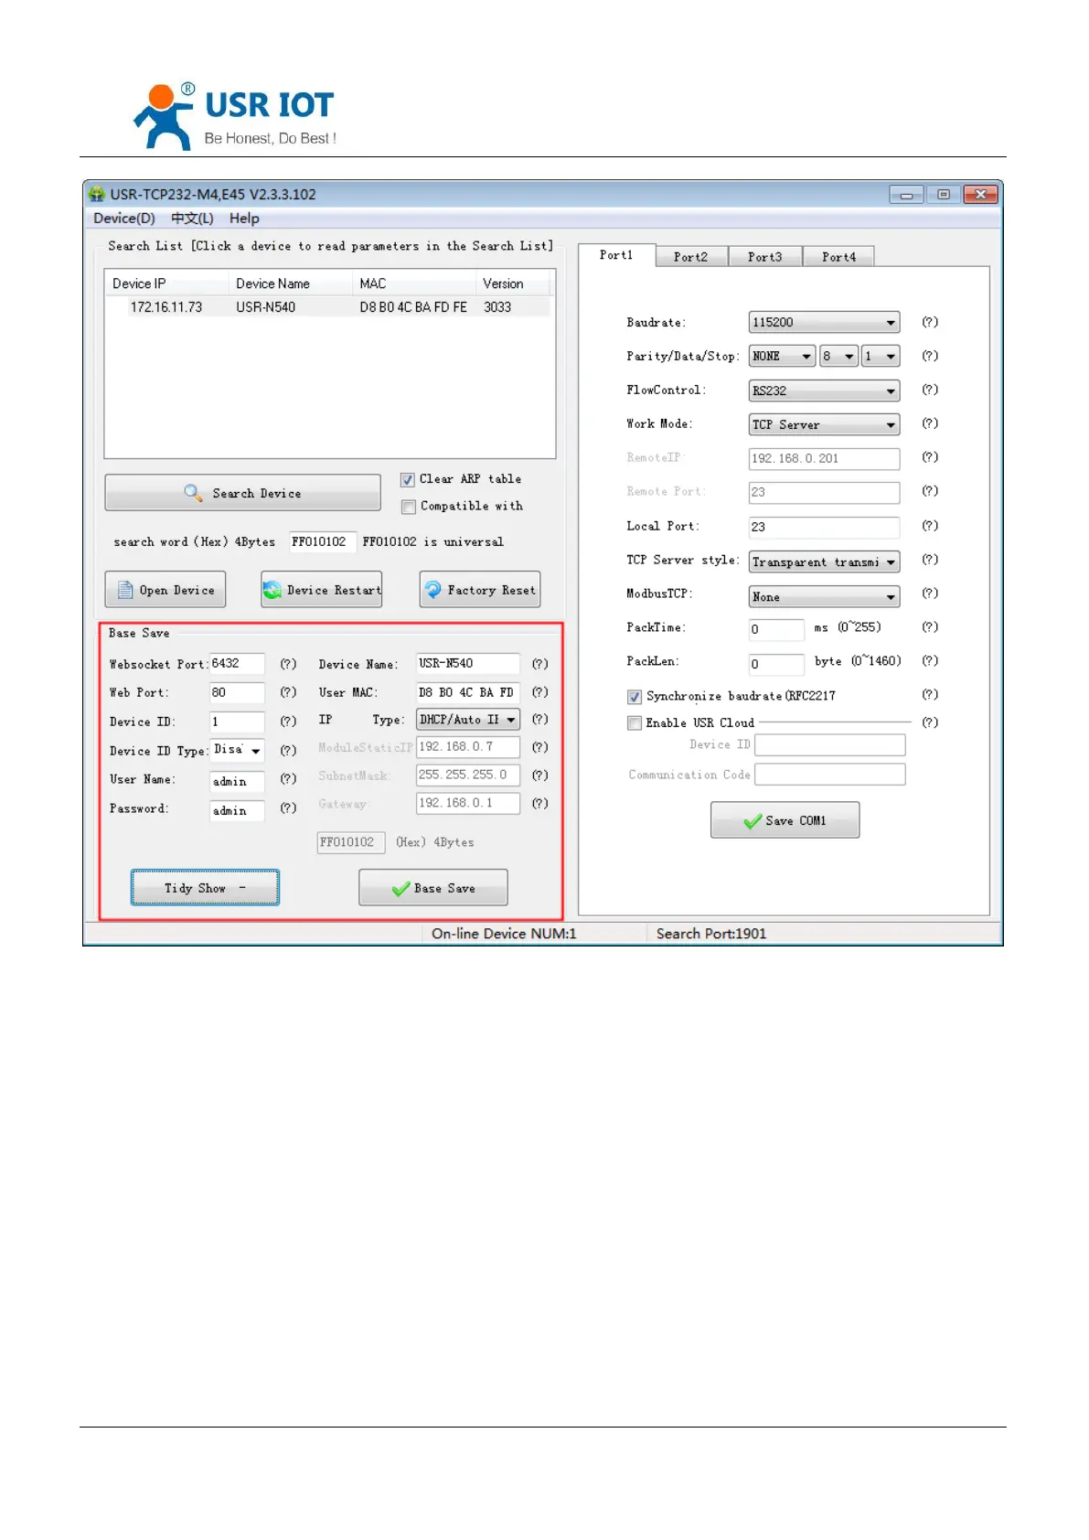
Task: Open the Device(D) menu
Action: [x=124, y=219]
